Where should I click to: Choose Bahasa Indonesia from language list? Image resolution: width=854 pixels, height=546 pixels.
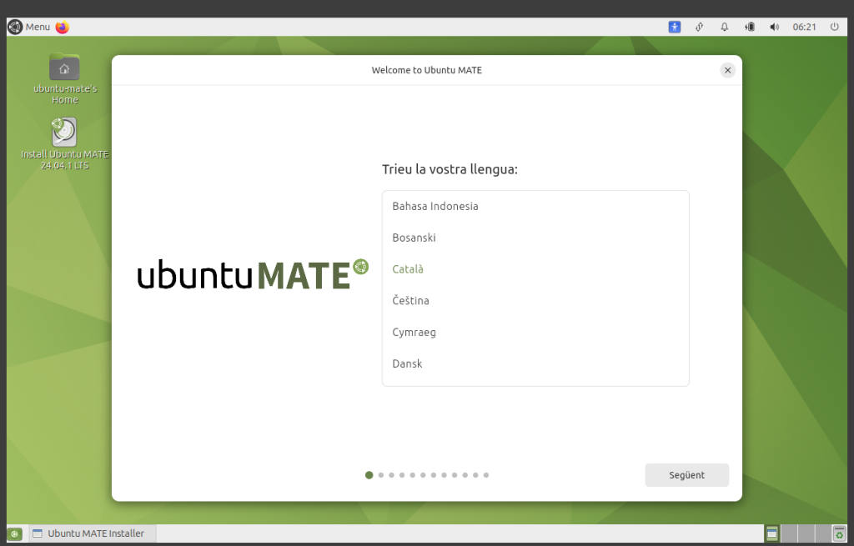coord(435,206)
